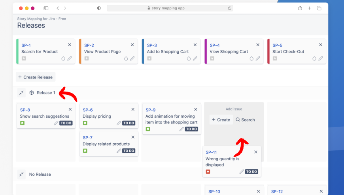Edit SP-1 Search for Product epic
The height and width of the screenshot is (195, 344).
click(70, 58)
